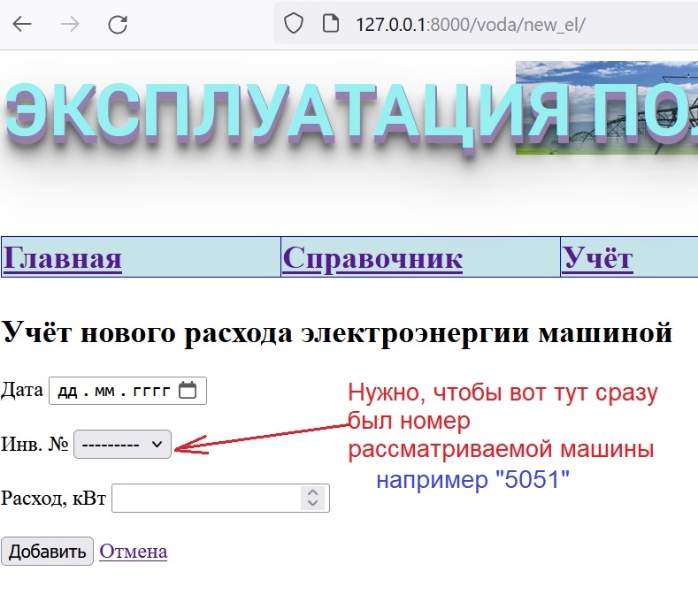This screenshot has width=698, height=602.
Task: Open the Учёт navigation section
Action: [598, 258]
